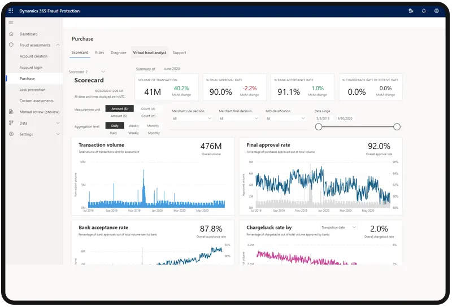452x307 pixels.
Task: Click the Dashboard home icon
Action: pos(11,34)
